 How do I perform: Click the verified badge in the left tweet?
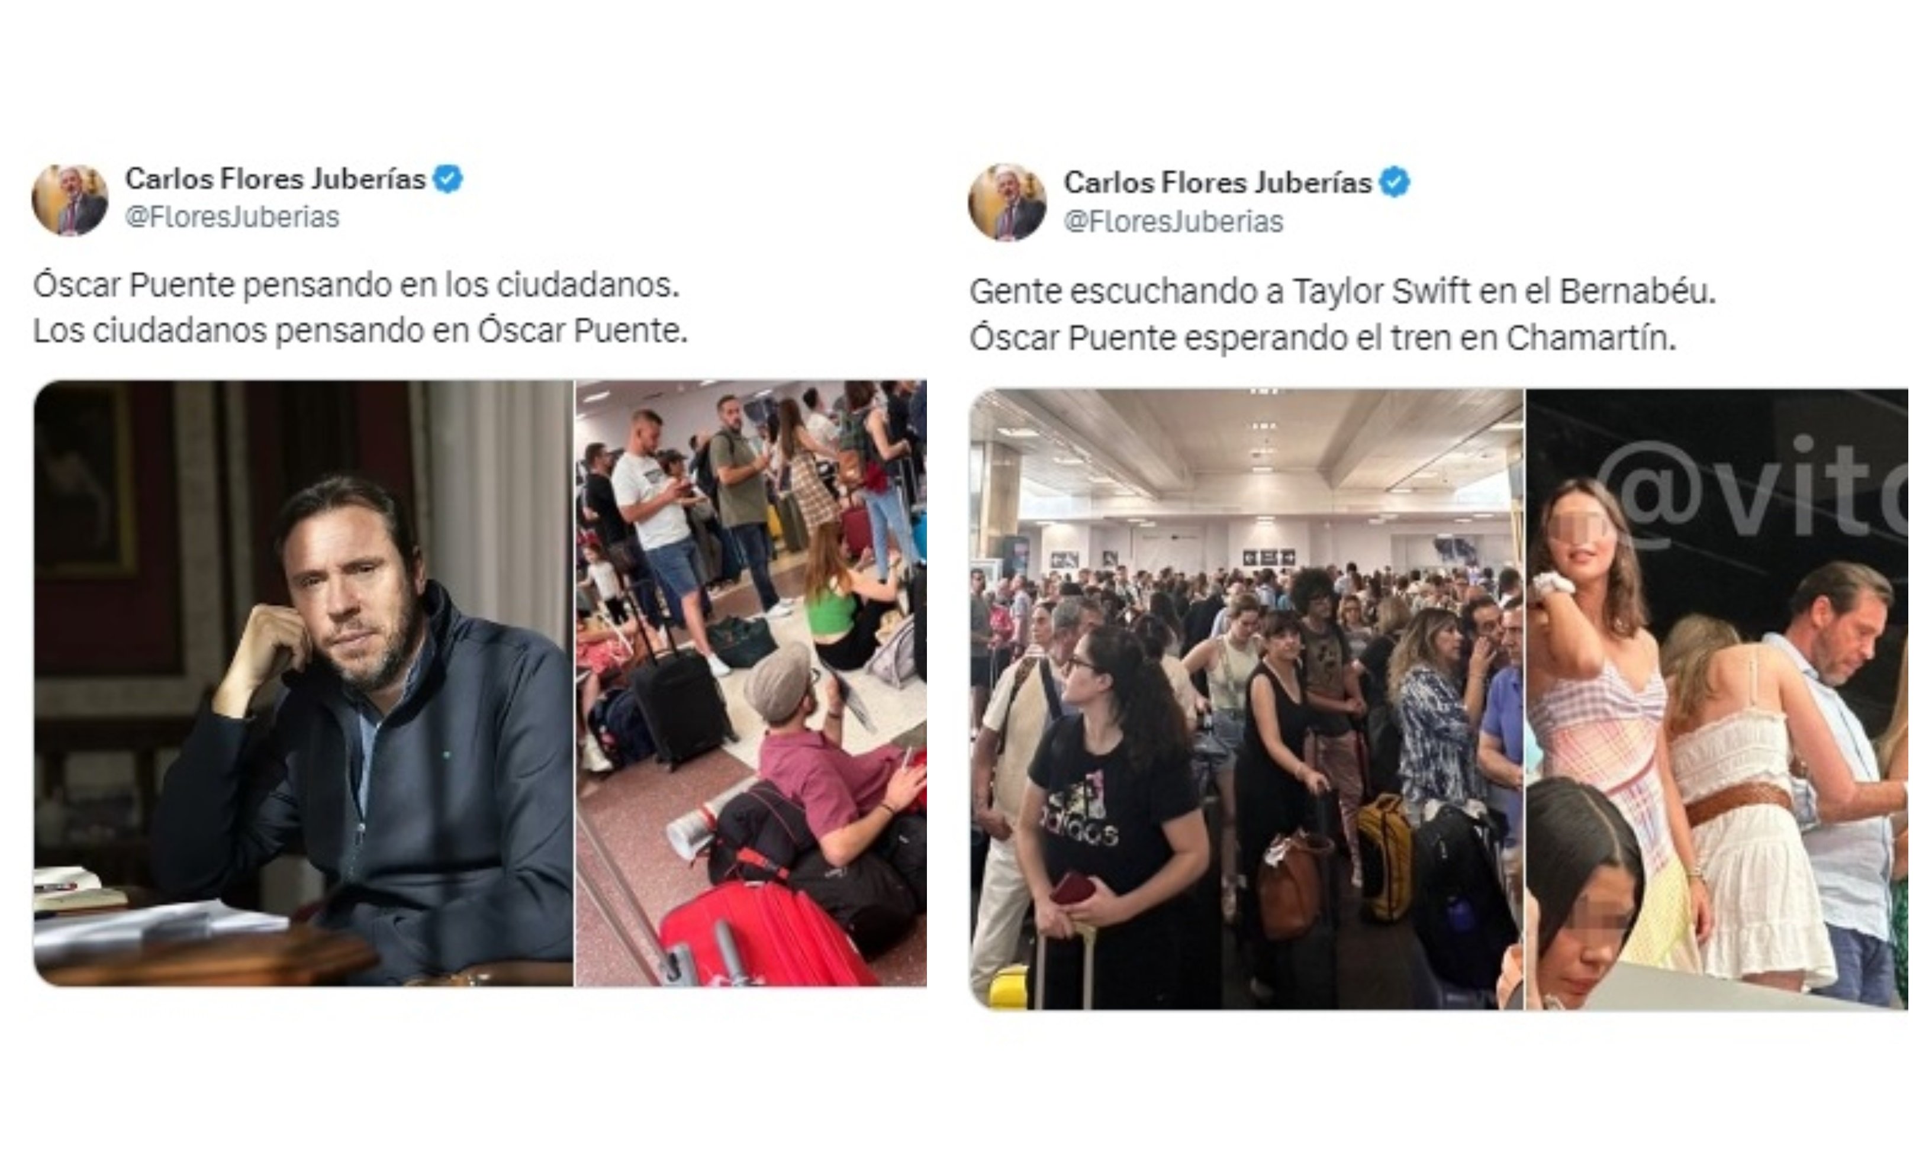tap(449, 179)
